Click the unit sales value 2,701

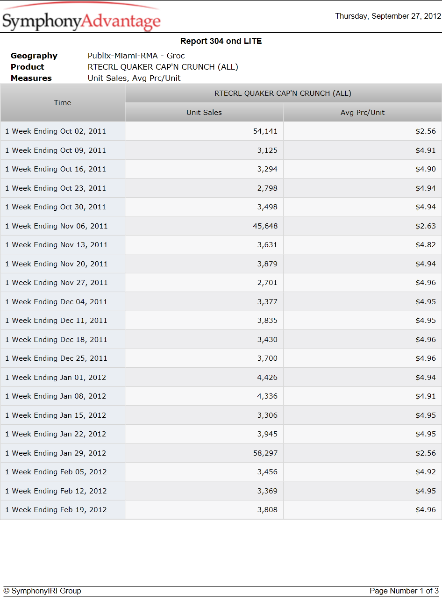(x=267, y=283)
